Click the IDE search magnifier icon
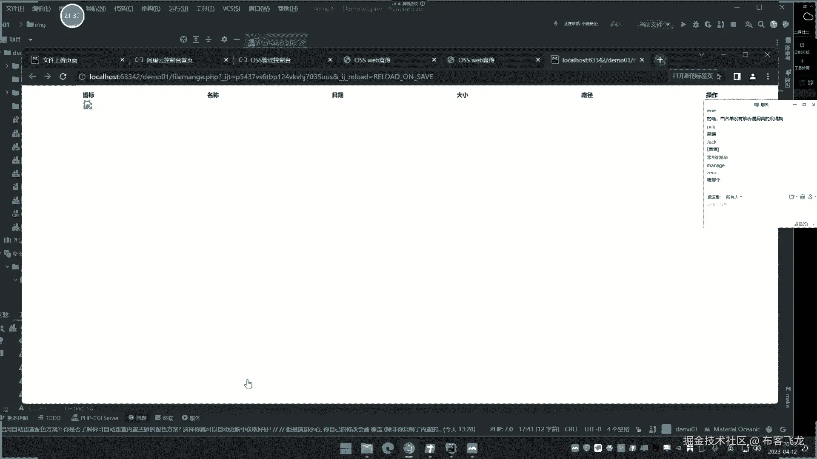Image resolution: width=817 pixels, height=459 pixels. pos(761,25)
